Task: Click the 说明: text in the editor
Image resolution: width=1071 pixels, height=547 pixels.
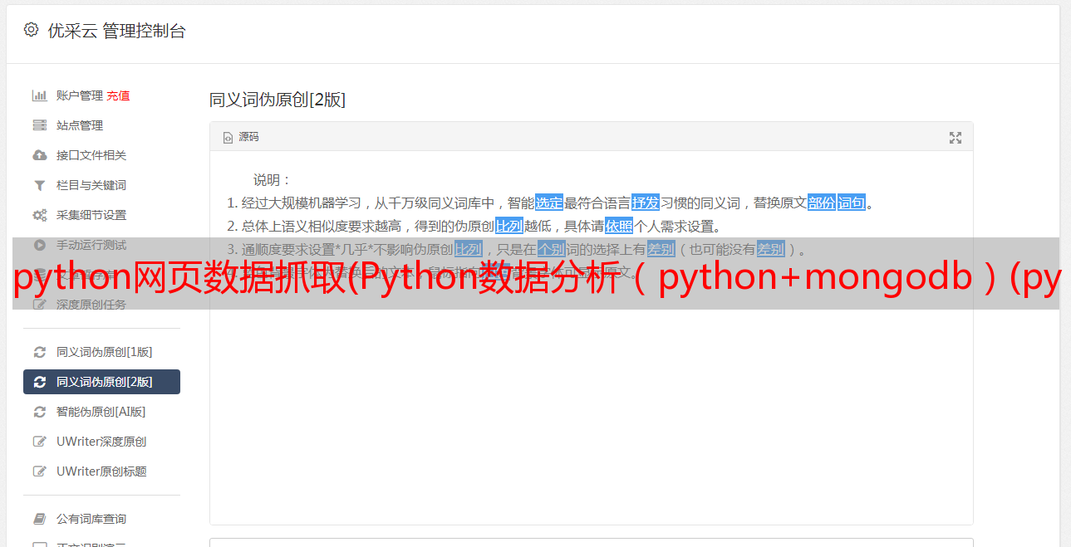Action: point(273,179)
